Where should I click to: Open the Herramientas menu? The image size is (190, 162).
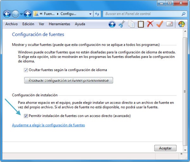point(60,24)
